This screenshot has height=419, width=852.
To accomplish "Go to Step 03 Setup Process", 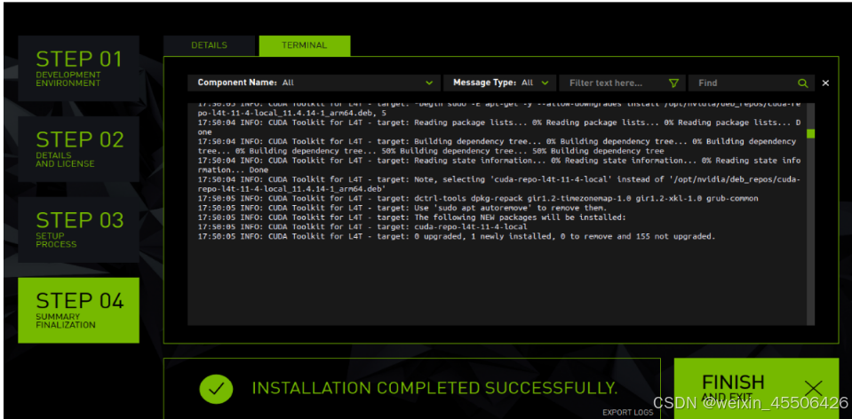I will tap(79, 230).
